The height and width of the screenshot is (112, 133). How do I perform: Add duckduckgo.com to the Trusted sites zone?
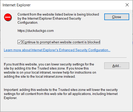pyautogui.click(x=117, y=66)
